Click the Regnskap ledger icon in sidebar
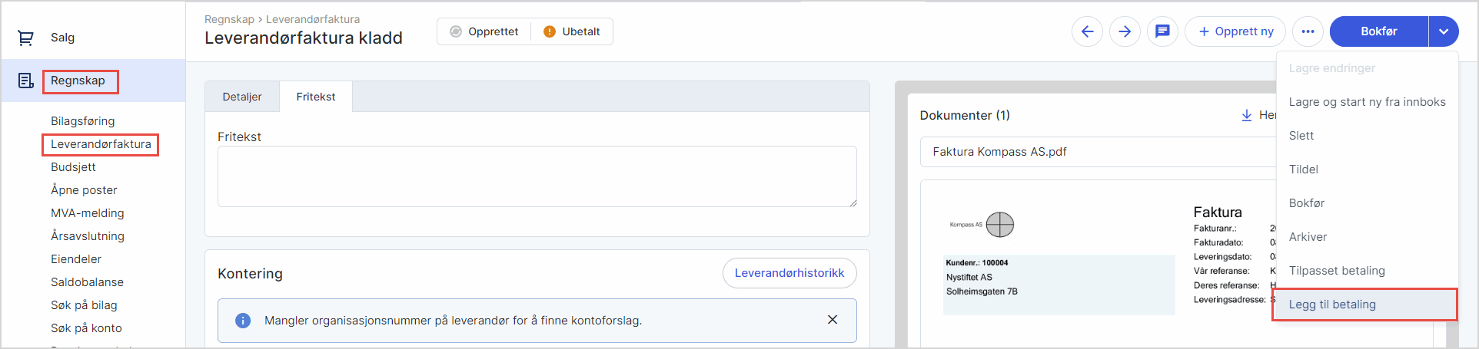Image resolution: width=1479 pixels, height=349 pixels. tap(26, 81)
